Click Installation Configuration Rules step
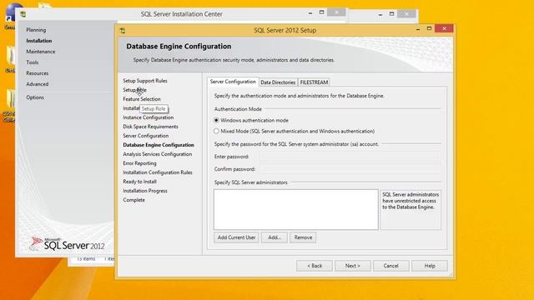This screenshot has height=300, width=534. click(158, 172)
